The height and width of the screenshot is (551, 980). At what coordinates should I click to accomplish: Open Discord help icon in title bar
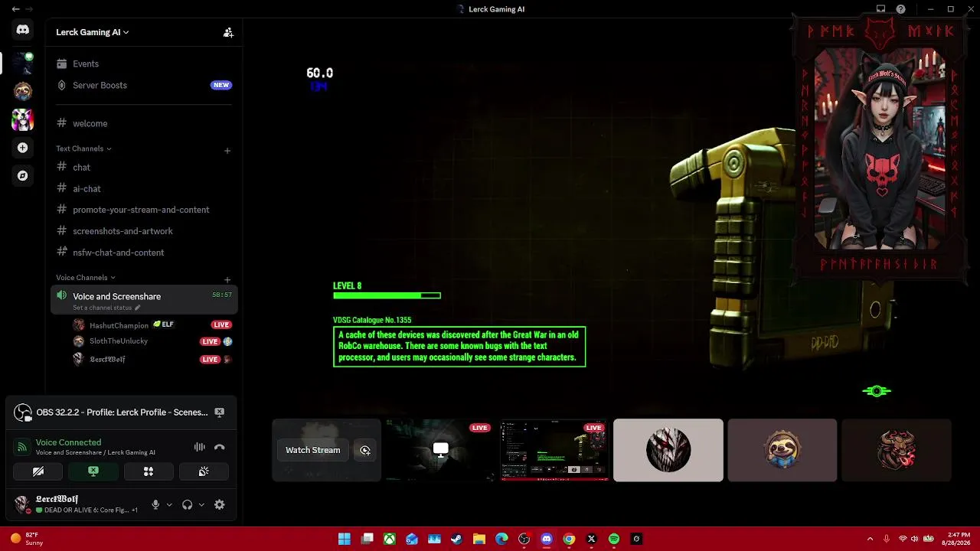[901, 9]
